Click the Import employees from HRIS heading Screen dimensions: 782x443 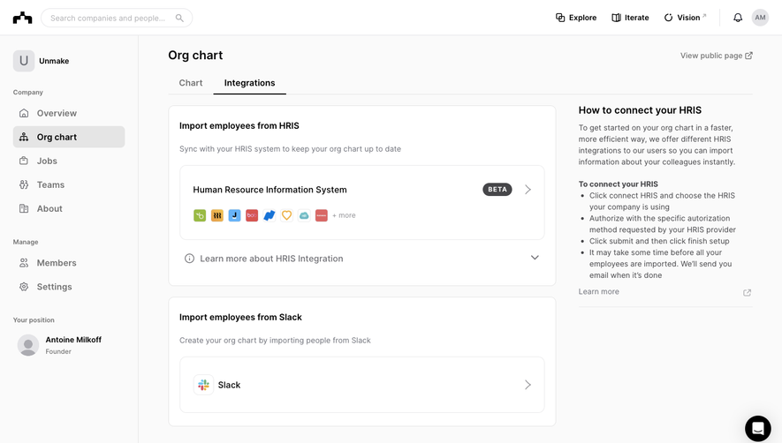click(239, 125)
